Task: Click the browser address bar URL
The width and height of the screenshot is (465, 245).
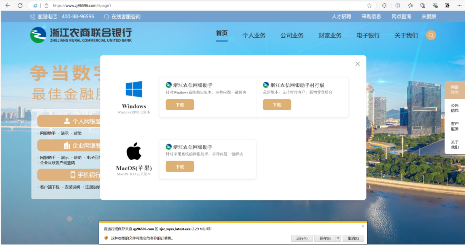Action: point(82,5)
